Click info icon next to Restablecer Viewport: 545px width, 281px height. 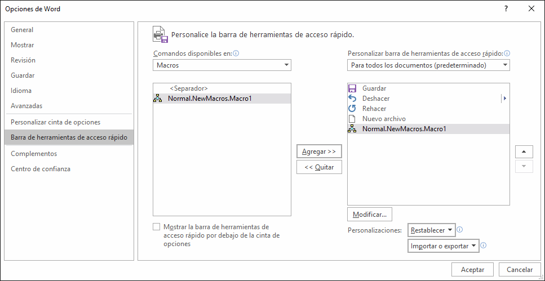click(460, 230)
